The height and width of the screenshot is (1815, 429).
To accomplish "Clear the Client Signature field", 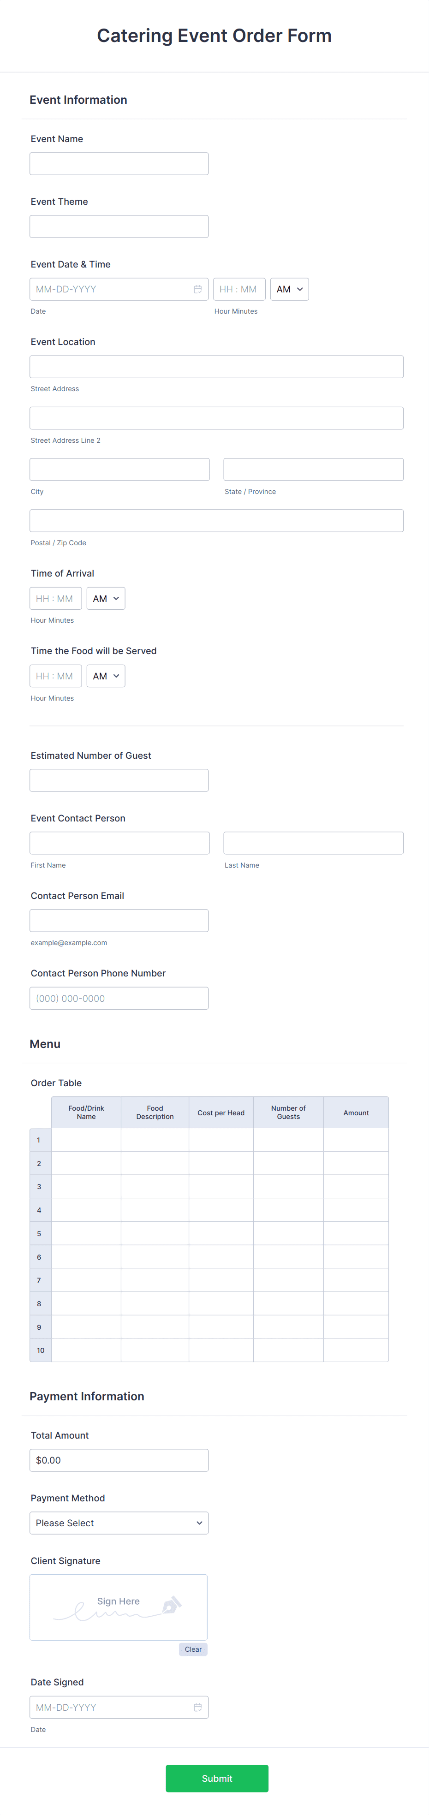I will pos(193,1648).
